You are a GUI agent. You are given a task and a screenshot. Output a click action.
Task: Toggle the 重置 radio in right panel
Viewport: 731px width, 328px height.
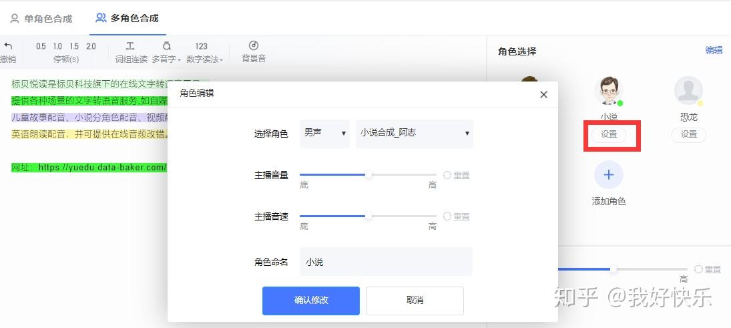click(698, 269)
